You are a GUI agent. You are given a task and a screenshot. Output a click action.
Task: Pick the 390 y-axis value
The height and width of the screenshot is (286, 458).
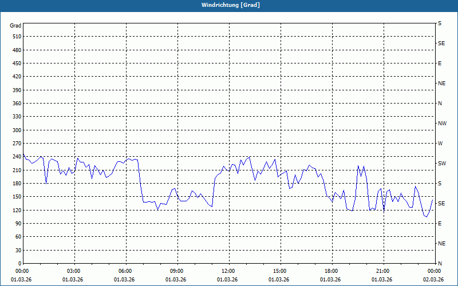tap(17, 90)
